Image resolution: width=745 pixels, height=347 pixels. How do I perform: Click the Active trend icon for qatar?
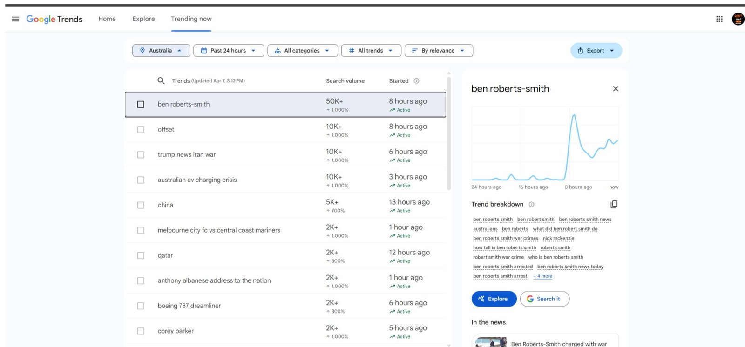(x=393, y=261)
